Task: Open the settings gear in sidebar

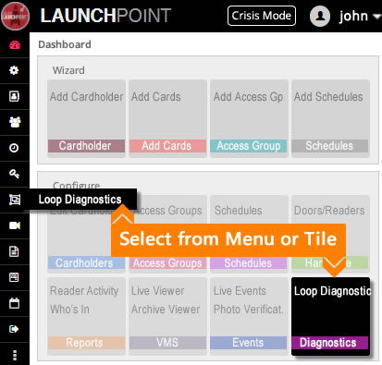Action: (x=14, y=70)
